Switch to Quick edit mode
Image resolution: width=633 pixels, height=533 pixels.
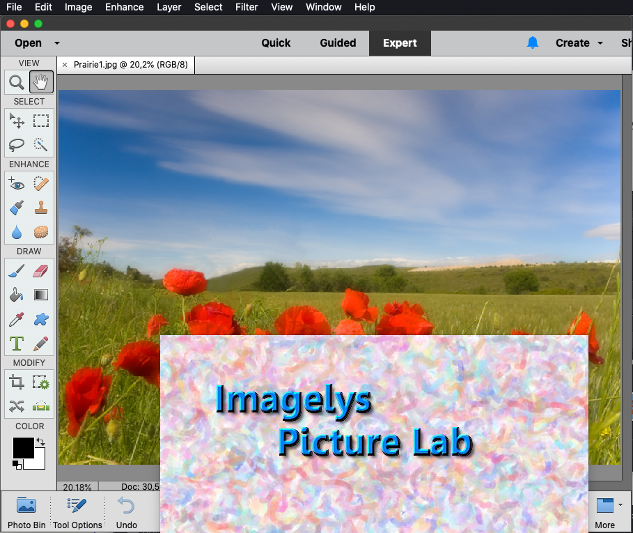276,43
